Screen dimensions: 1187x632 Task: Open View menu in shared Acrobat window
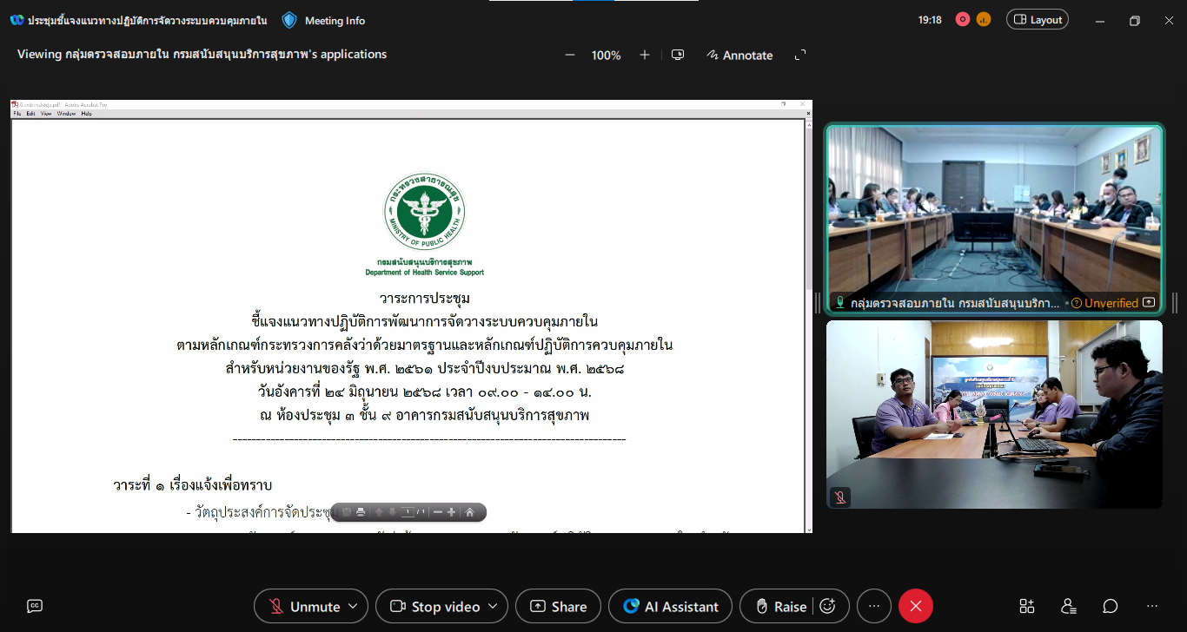click(x=46, y=114)
